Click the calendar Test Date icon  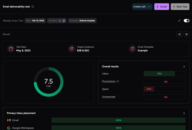point(11,49)
